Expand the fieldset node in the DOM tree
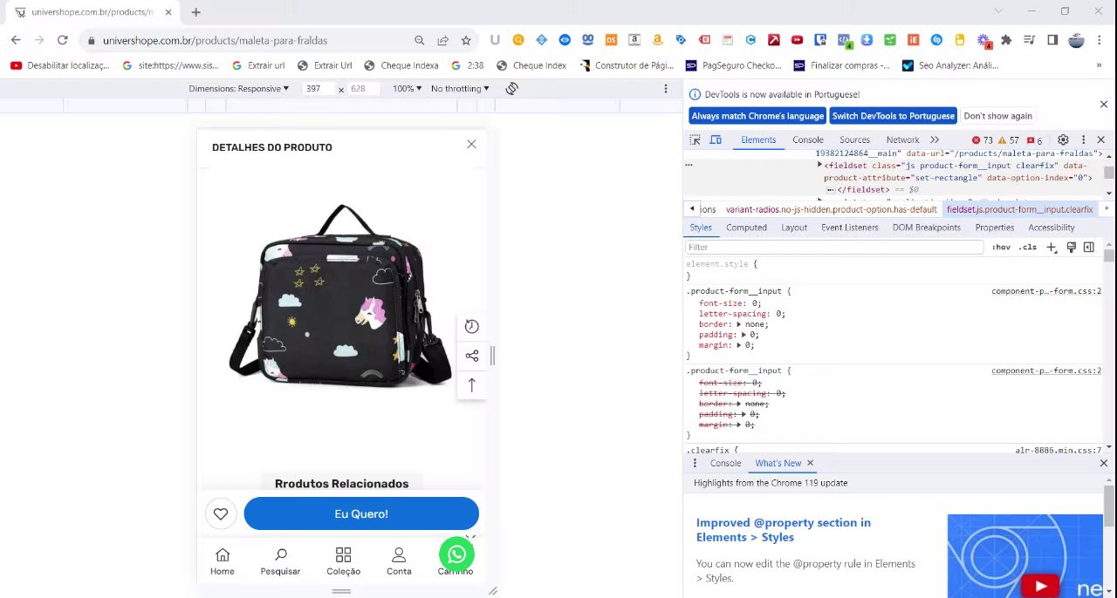The image size is (1117, 598). point(819,166)
